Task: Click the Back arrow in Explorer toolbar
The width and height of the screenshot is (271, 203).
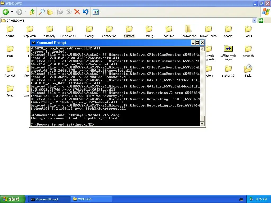Action: (x=6, y=12)
